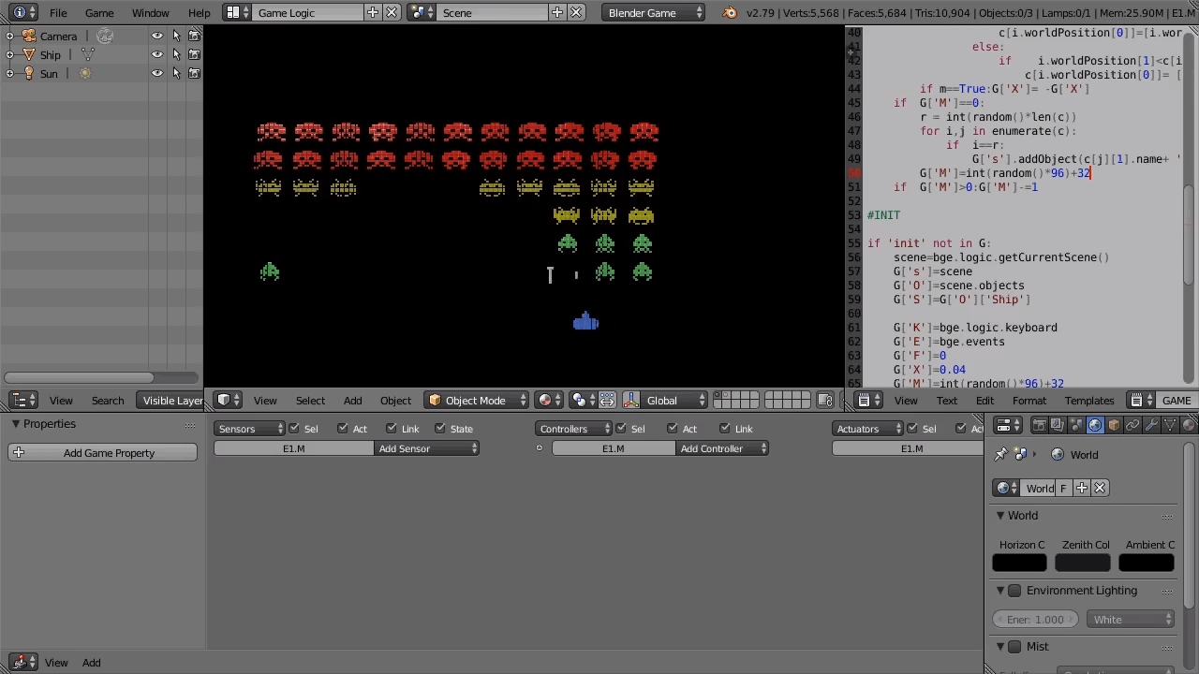Enable the Link checkbox under Controllers
This screenshot has height=674, width=1199.
pos(725,428)
